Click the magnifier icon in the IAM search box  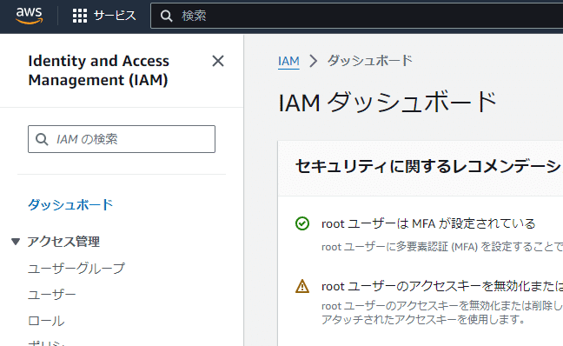[42, 139]
